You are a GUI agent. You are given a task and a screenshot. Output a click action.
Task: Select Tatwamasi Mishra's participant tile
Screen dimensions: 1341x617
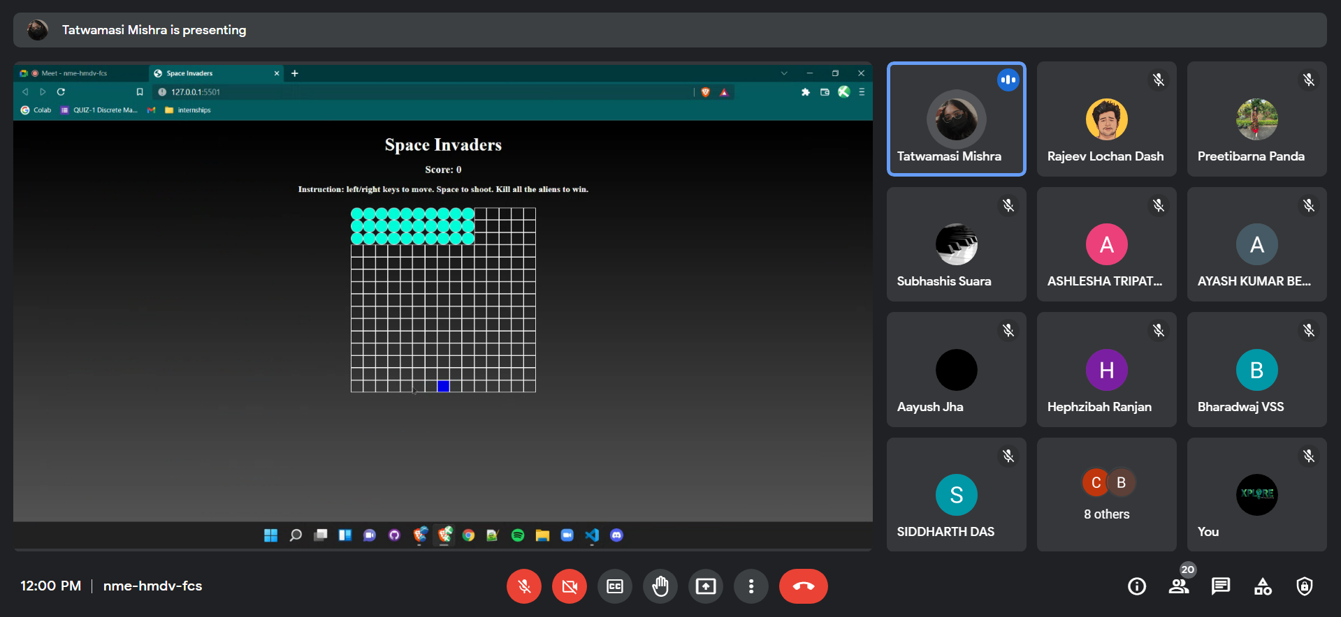(956, 119)
